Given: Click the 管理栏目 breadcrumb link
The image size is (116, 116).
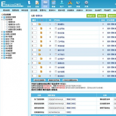Looking at the screenshot, I should pos(39,16).
